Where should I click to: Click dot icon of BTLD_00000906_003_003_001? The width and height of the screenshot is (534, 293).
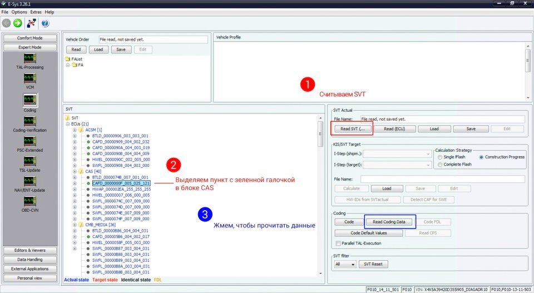click(88, 136)
